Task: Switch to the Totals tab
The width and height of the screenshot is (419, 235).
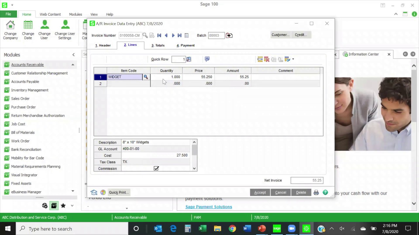Action: [158, 45]
